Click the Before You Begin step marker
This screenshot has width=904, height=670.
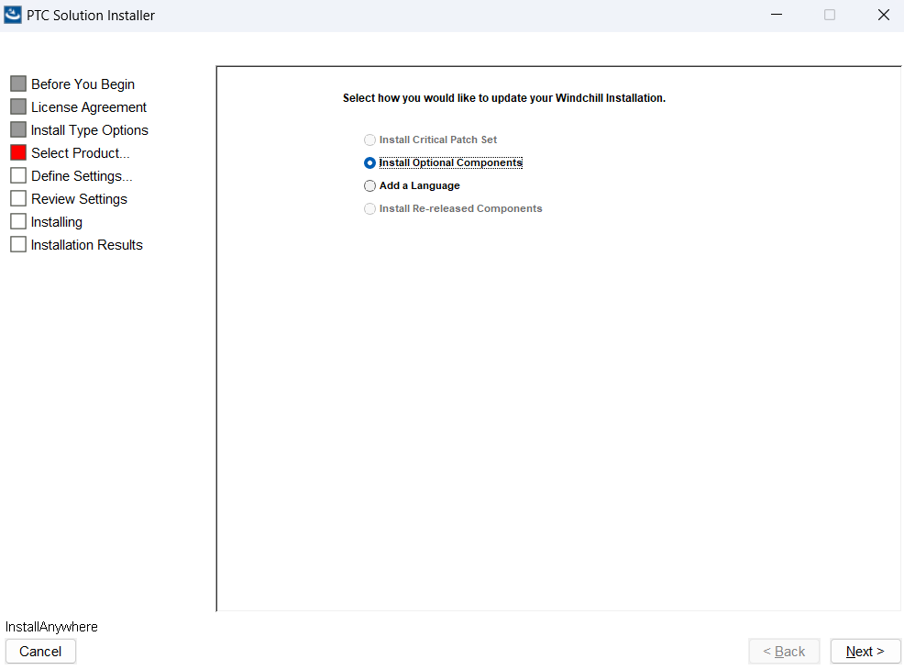(18, 84)
